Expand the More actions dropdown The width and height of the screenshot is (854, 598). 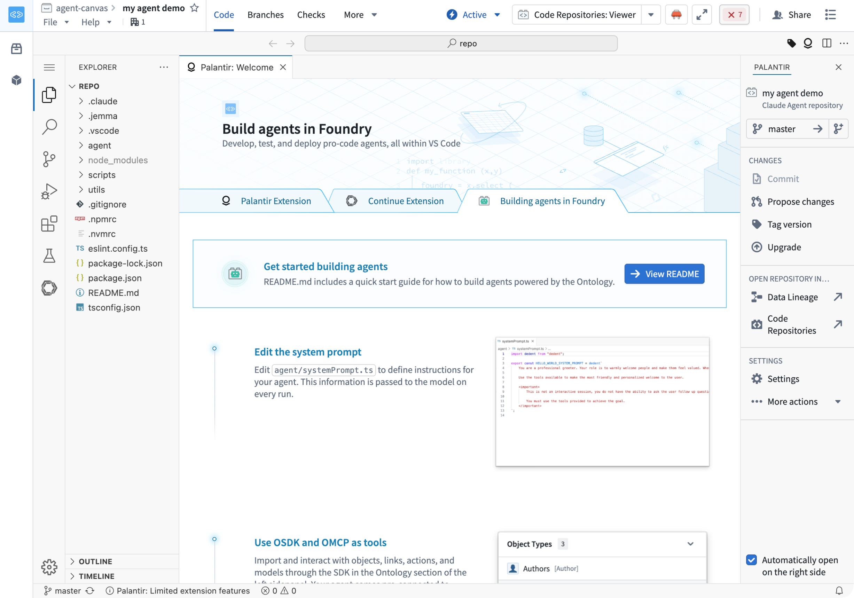796,402
